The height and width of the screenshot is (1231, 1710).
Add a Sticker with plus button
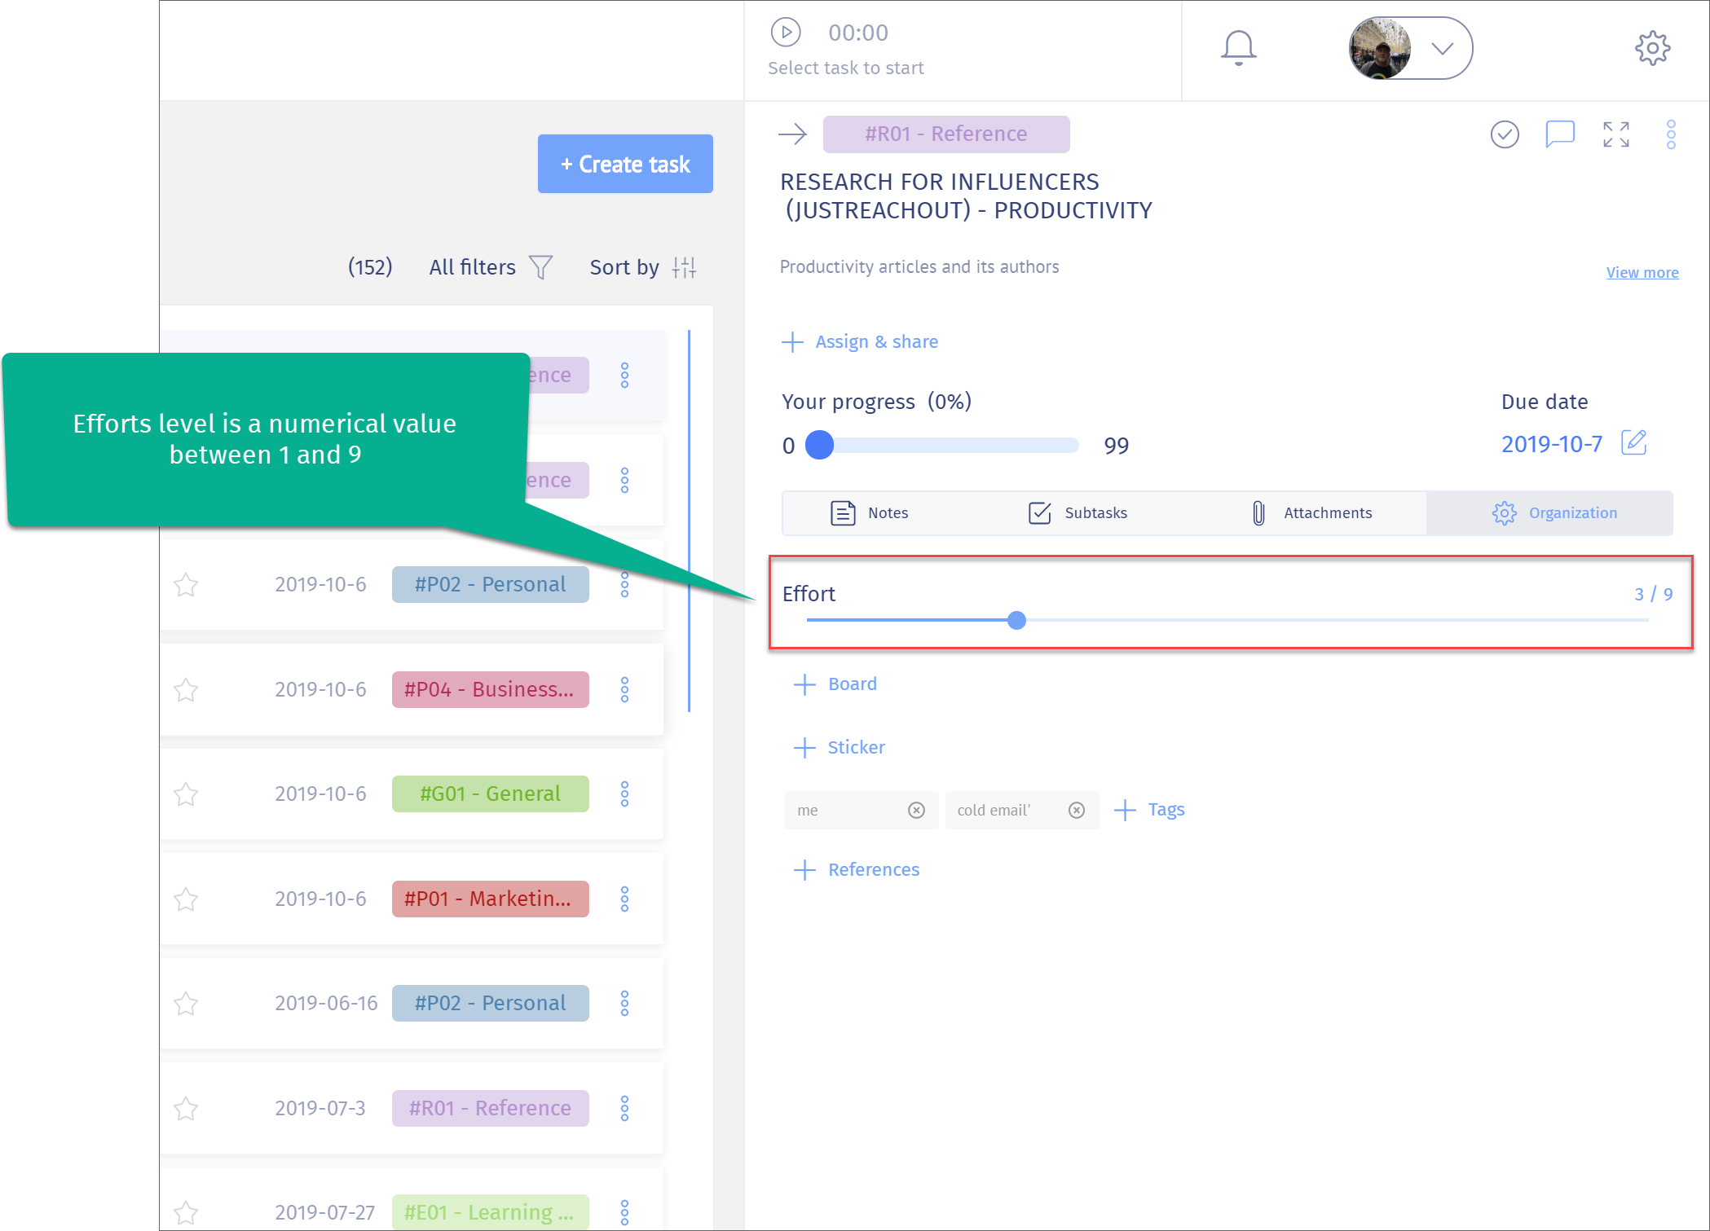click(840, 747)
